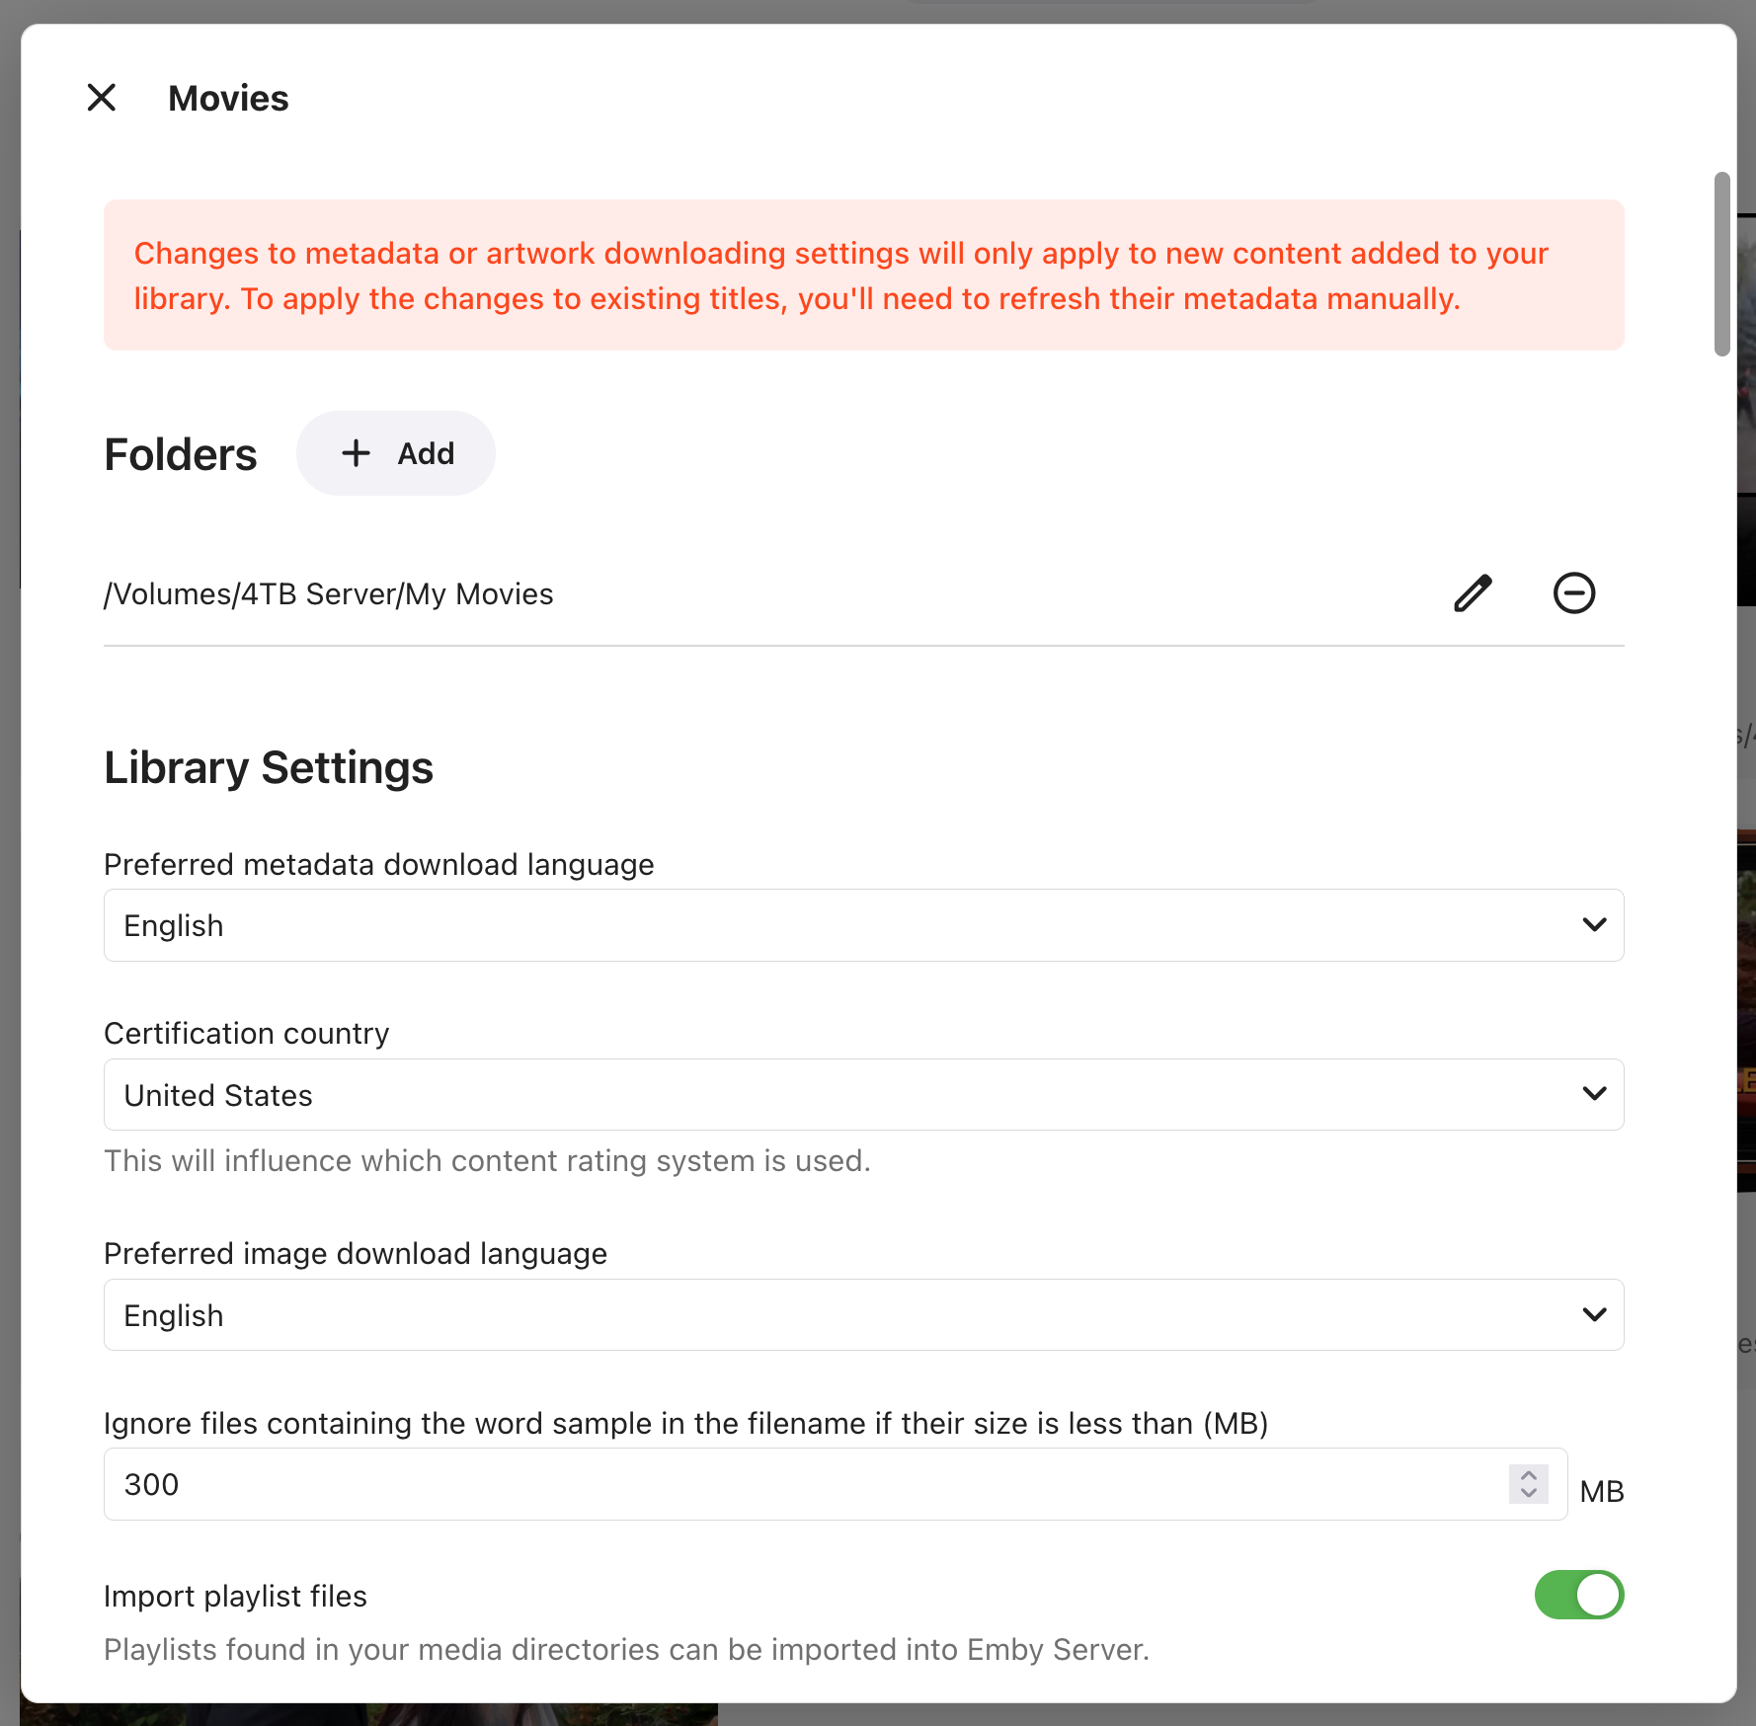Click the Movies dialog title
Screen dimensions: 1756x1726
(x=228, y=98)
